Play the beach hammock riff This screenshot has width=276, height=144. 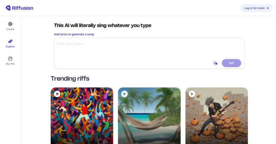point(125,94)
